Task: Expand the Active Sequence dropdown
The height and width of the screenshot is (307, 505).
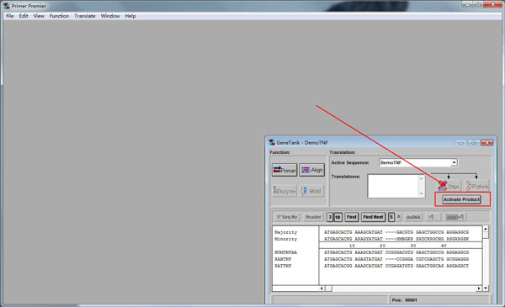Action: coord(454,162)
